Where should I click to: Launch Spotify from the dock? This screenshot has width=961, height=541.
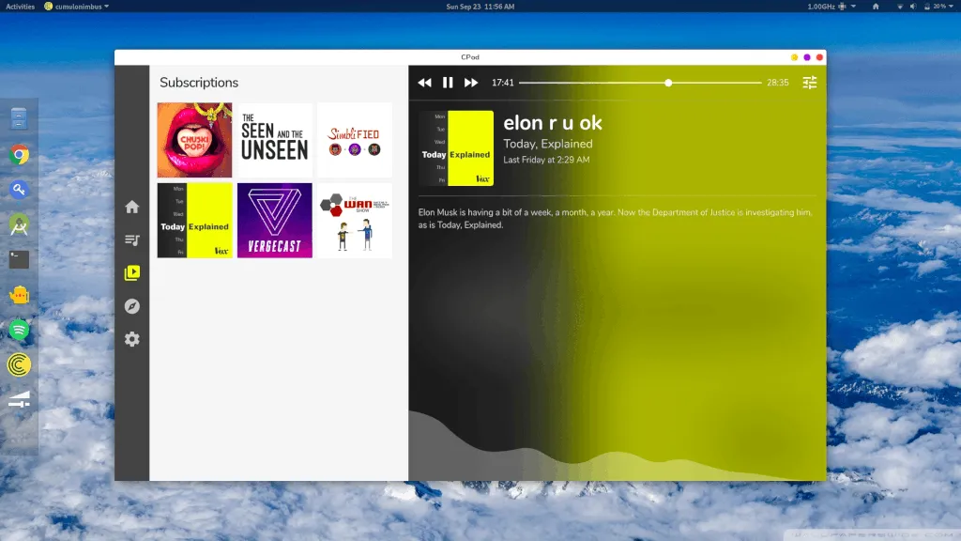tap(19, 330)
